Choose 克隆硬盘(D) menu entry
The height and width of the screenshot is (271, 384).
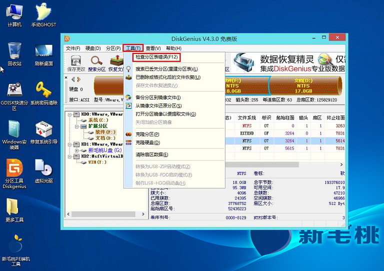point(147,142)
